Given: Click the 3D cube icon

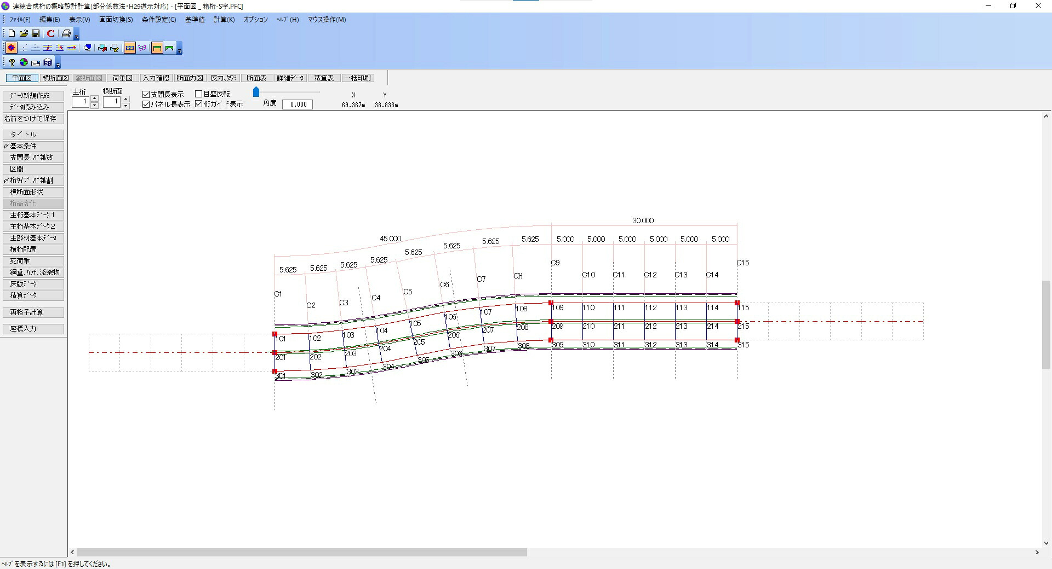Looking at the screenshot, I should 48,62.
